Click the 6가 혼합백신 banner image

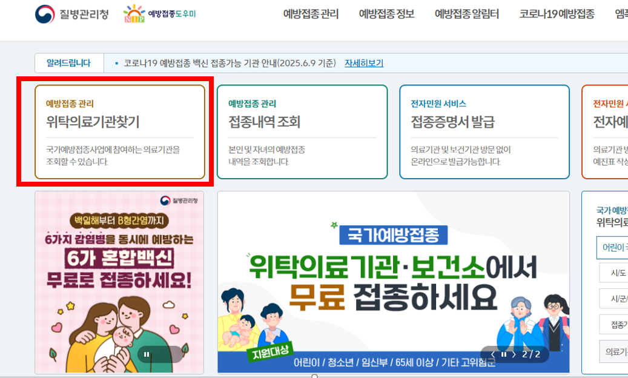pyautogui.click(x=119, y=282)
